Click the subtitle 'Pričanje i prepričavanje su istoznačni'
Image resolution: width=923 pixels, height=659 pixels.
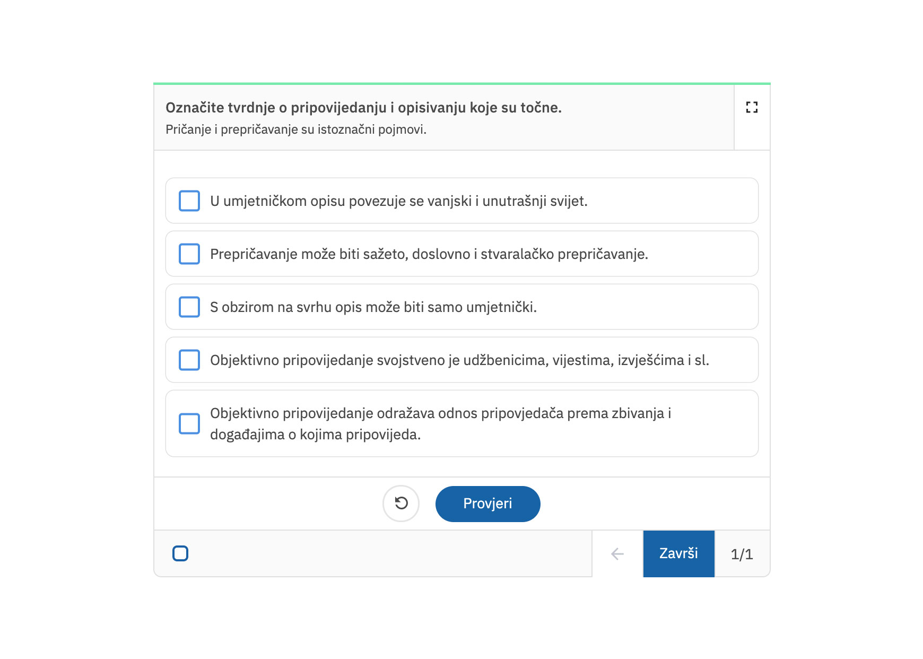[x=296, y=129]
